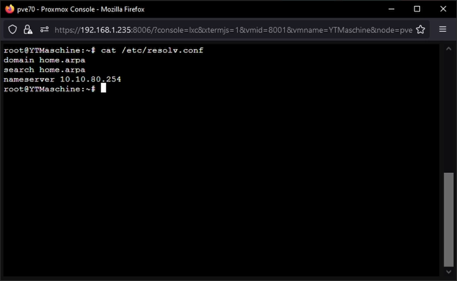
Task: Click the scrollbar track above the thumb
Action: coord(448,112)
